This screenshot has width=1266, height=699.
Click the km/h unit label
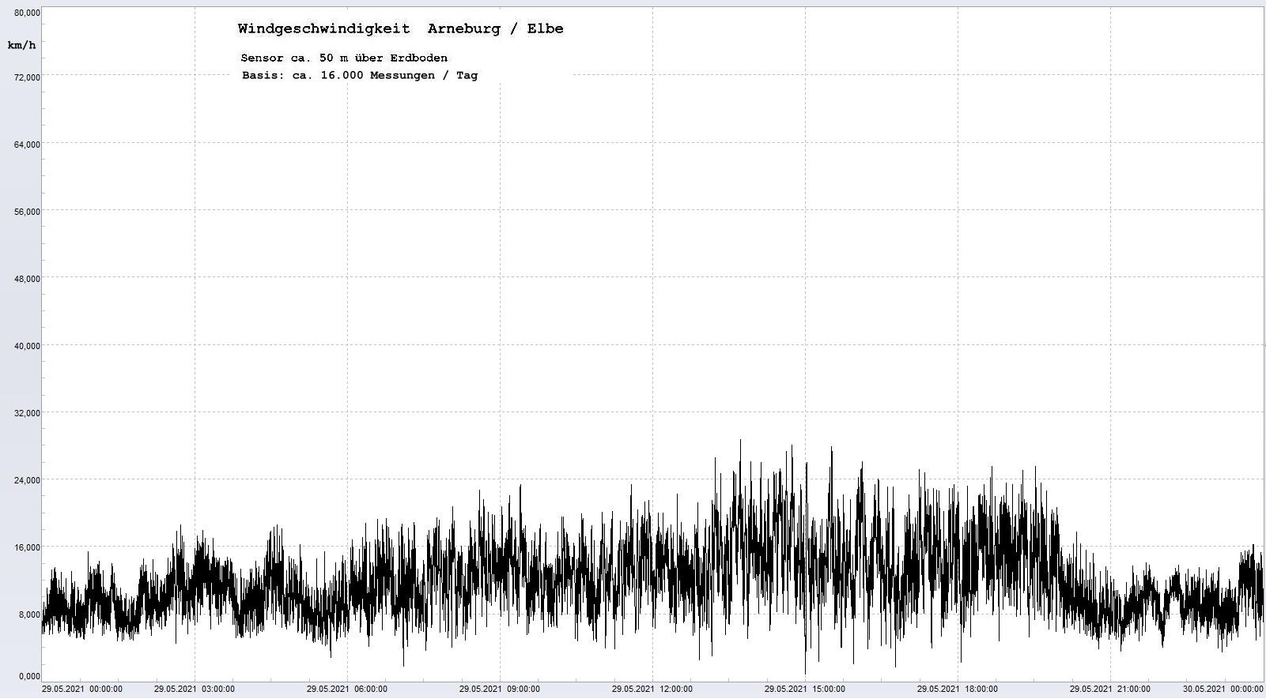click(22, 45)
